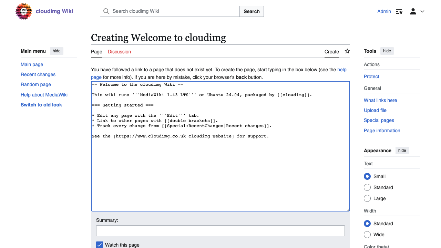Hide the Appearance panel
The height and width of the screenshot is (248, 441).
402,151
